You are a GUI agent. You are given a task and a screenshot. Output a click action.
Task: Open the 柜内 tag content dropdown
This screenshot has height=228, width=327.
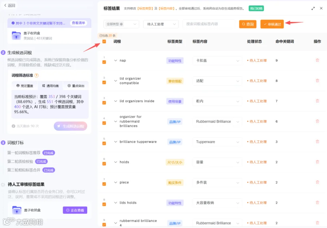click(217, 101)
